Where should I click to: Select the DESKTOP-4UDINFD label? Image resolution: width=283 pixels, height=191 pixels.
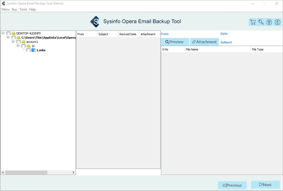pyautogui.click(x=29, y=33)
